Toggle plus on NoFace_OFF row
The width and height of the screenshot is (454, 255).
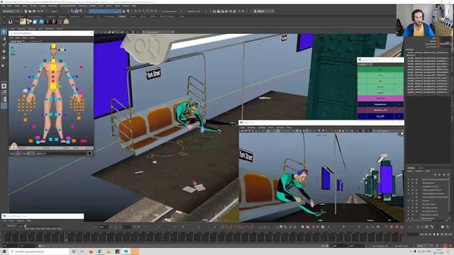tap(399, 110)
